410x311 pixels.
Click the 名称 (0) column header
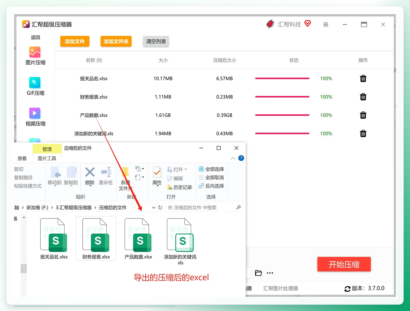94,60
